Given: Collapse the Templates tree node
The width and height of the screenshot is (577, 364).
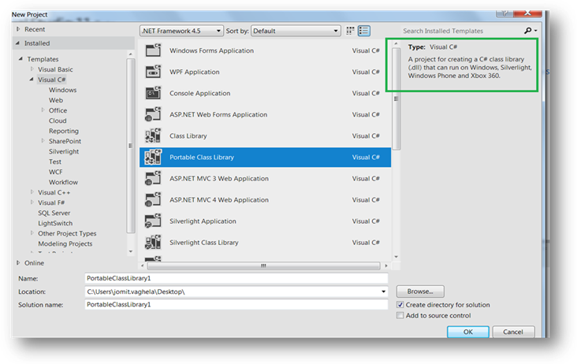Looking at the screenshot, I should pos(20,59).
